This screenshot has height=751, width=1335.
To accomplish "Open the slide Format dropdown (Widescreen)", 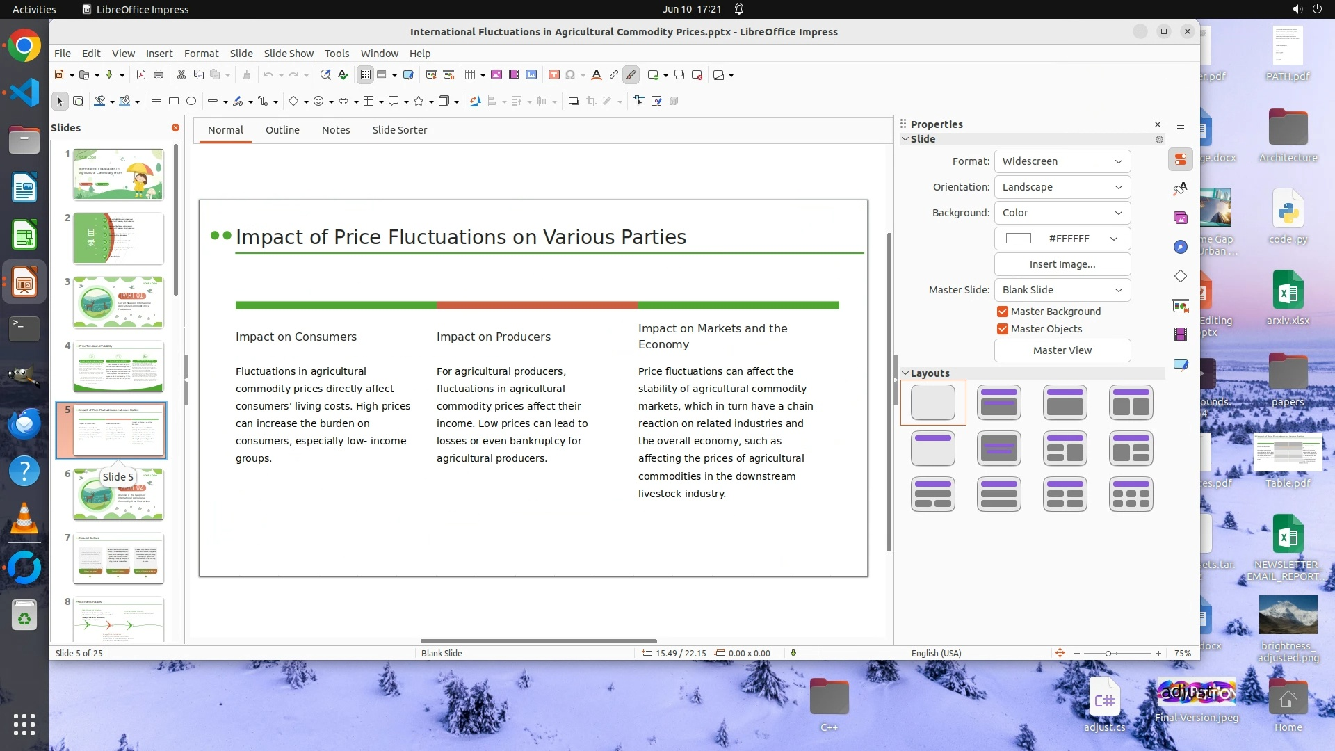I will click(x=1062, y=161).
